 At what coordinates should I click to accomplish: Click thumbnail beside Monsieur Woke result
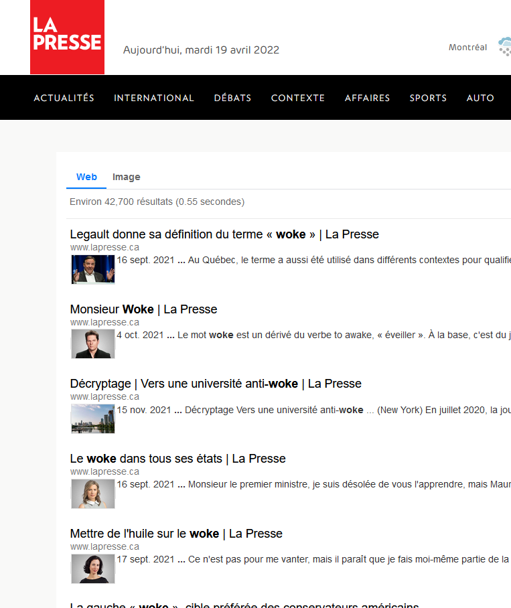[x=93, y=344]
